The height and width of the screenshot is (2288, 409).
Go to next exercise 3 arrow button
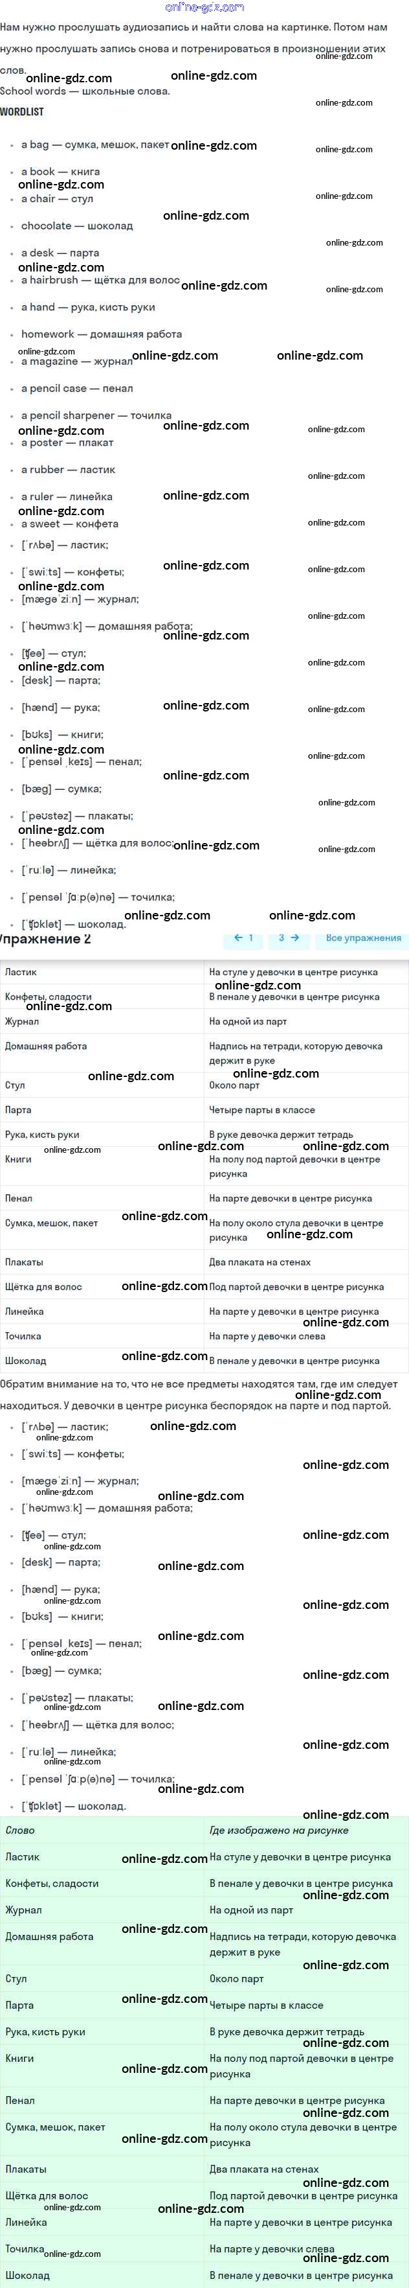coord(289,938)
